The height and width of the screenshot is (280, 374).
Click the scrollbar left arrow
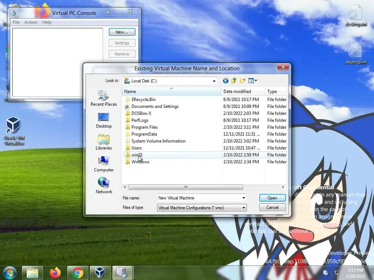point(125,187)
